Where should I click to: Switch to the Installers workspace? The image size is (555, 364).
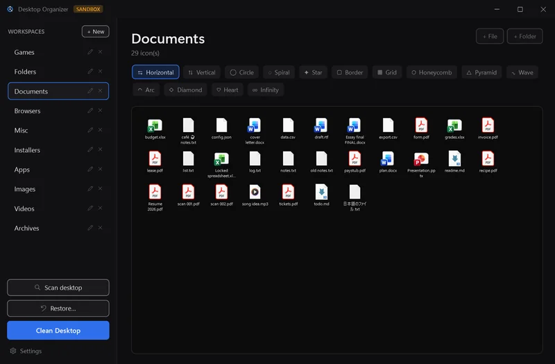click(x=58, y=150)
